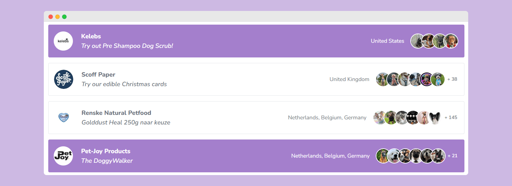Click last dog avatar in Kelebs row

click(451, 41)
